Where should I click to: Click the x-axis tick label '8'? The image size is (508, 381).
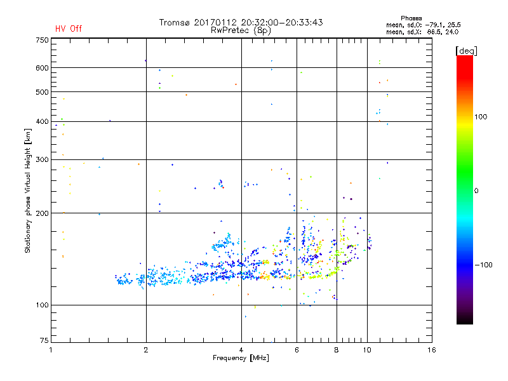click(337, 350)
